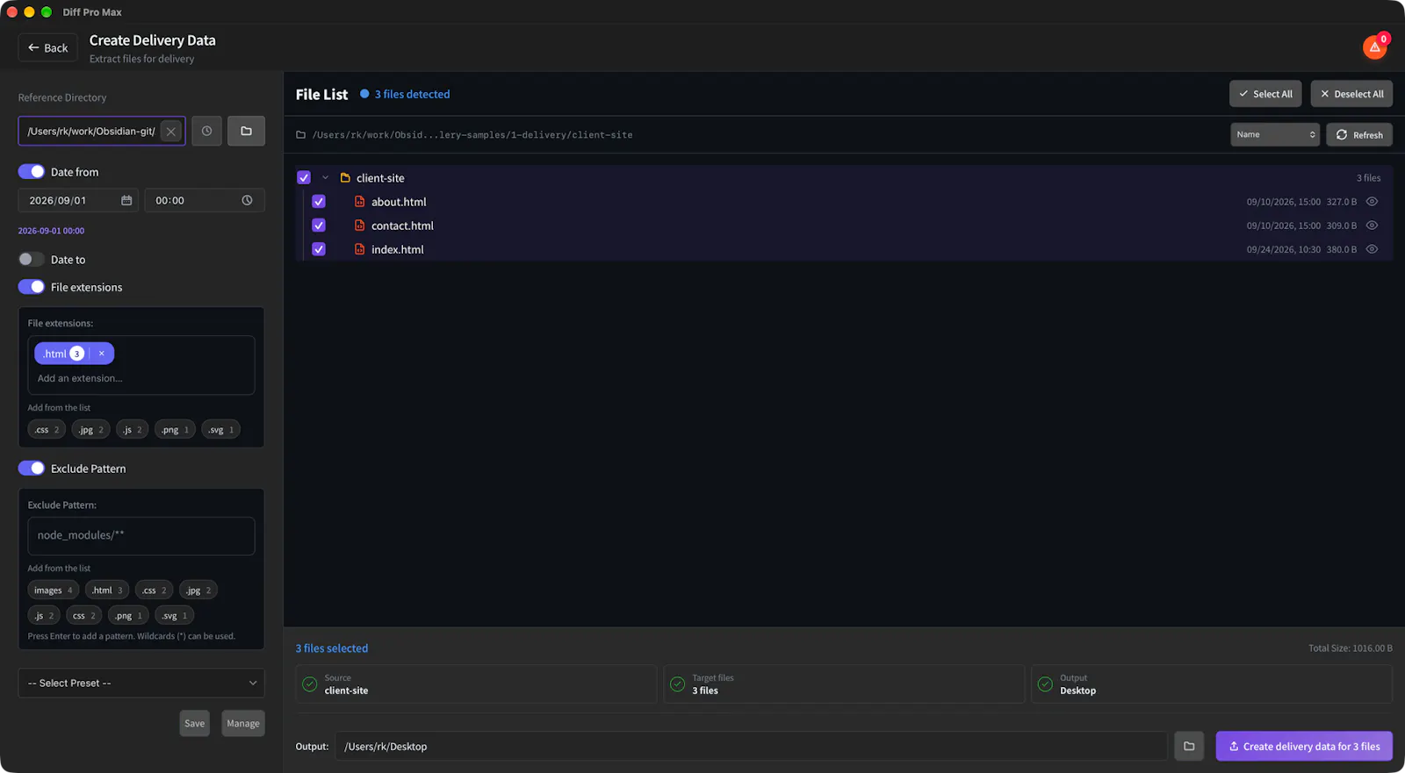Click the path bar folder icon
The height and width of the screenshot is (773, 1405).
point(300,135)
